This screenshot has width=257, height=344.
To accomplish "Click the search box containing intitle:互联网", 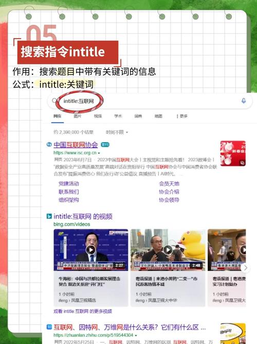I will [x=150, y=101].
